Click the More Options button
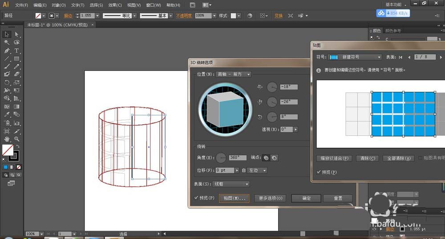Image resolution: width=445 pixels, height=239 pixels. [x=270, y=198]
